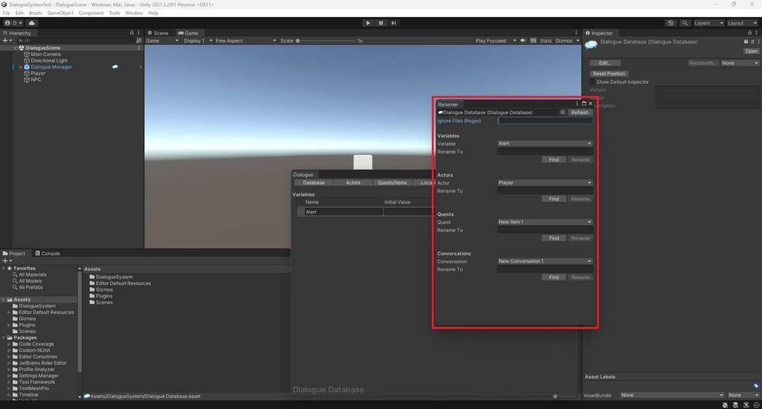Switch to the Console tab
The width and height of the screenshot is (762, 409).
click(x=47, y=253)
